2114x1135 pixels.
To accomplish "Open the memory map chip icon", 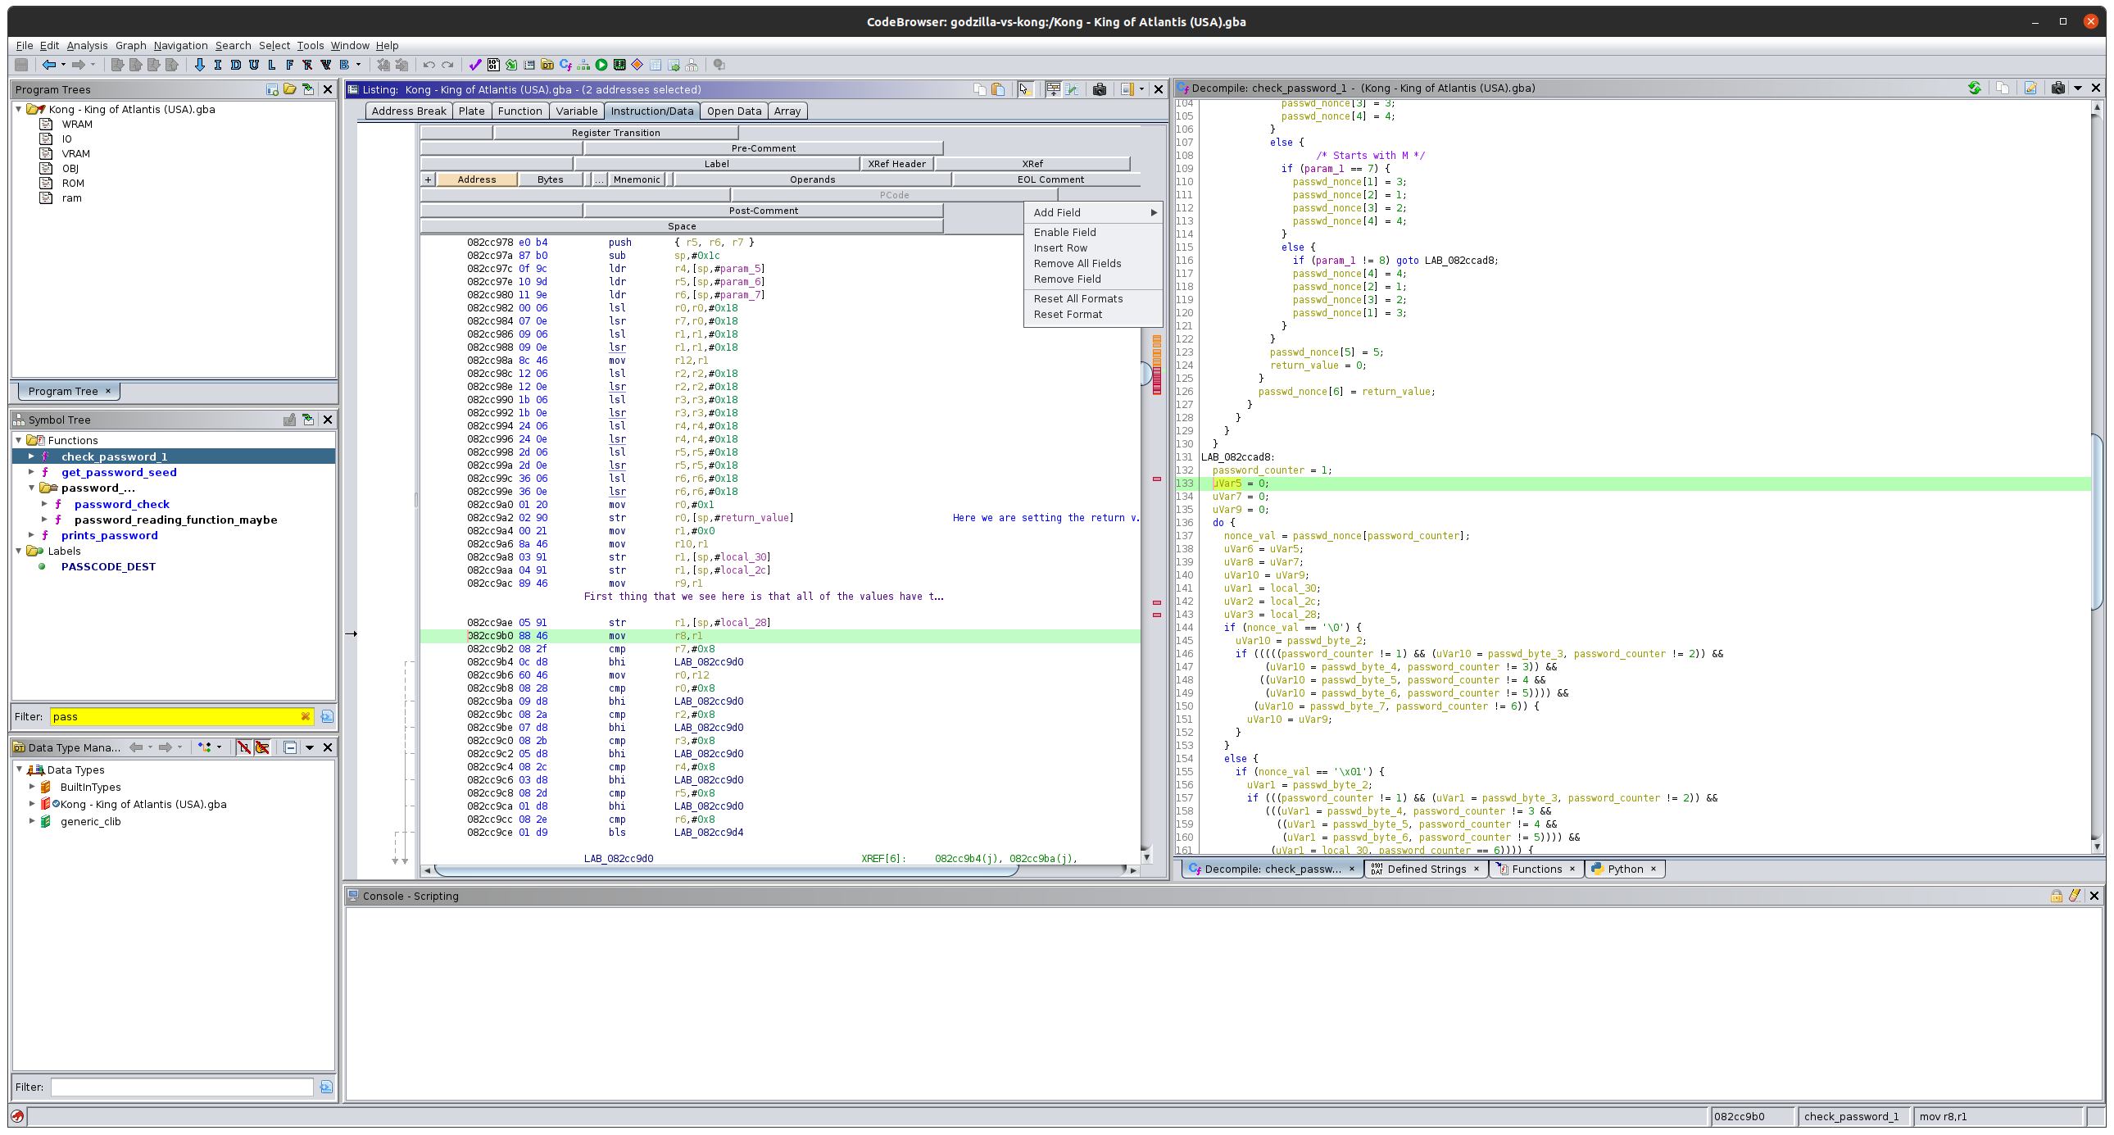I will (619, 65).
